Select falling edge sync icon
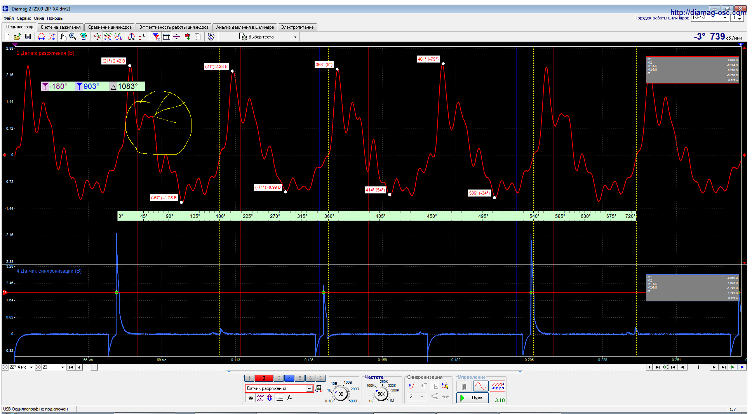The height and width of the screenshot is (414, 752). (435, 386)
